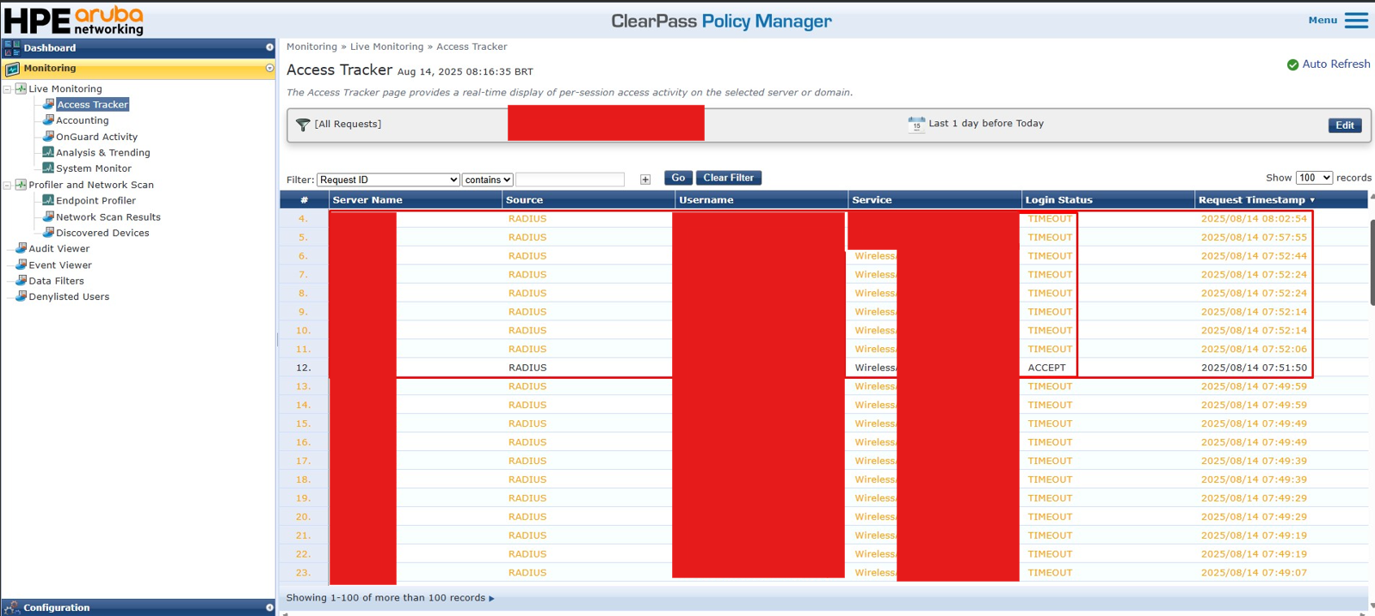This screenshot has width=1375, height=616.
Task: Click timestamp 2025/08/14 07:57:55
Action: tap(1254, 238)
